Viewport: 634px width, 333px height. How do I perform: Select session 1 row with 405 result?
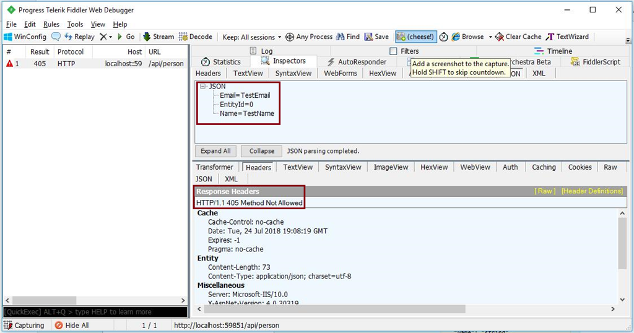(x=95, y=64)
